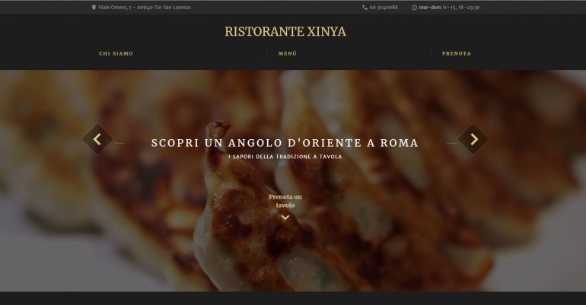Screen dimensions: 586x305
Task: Click the Viale Omero address text
Action: (145, 8)
